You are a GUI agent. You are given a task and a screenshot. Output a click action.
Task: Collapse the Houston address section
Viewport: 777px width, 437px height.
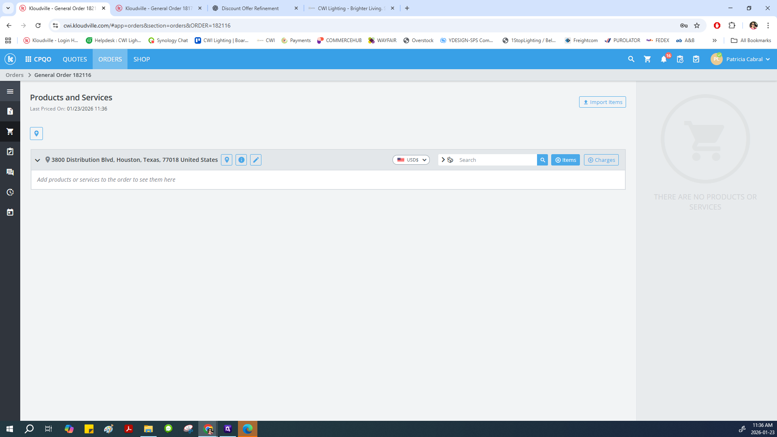coord(38,160)
